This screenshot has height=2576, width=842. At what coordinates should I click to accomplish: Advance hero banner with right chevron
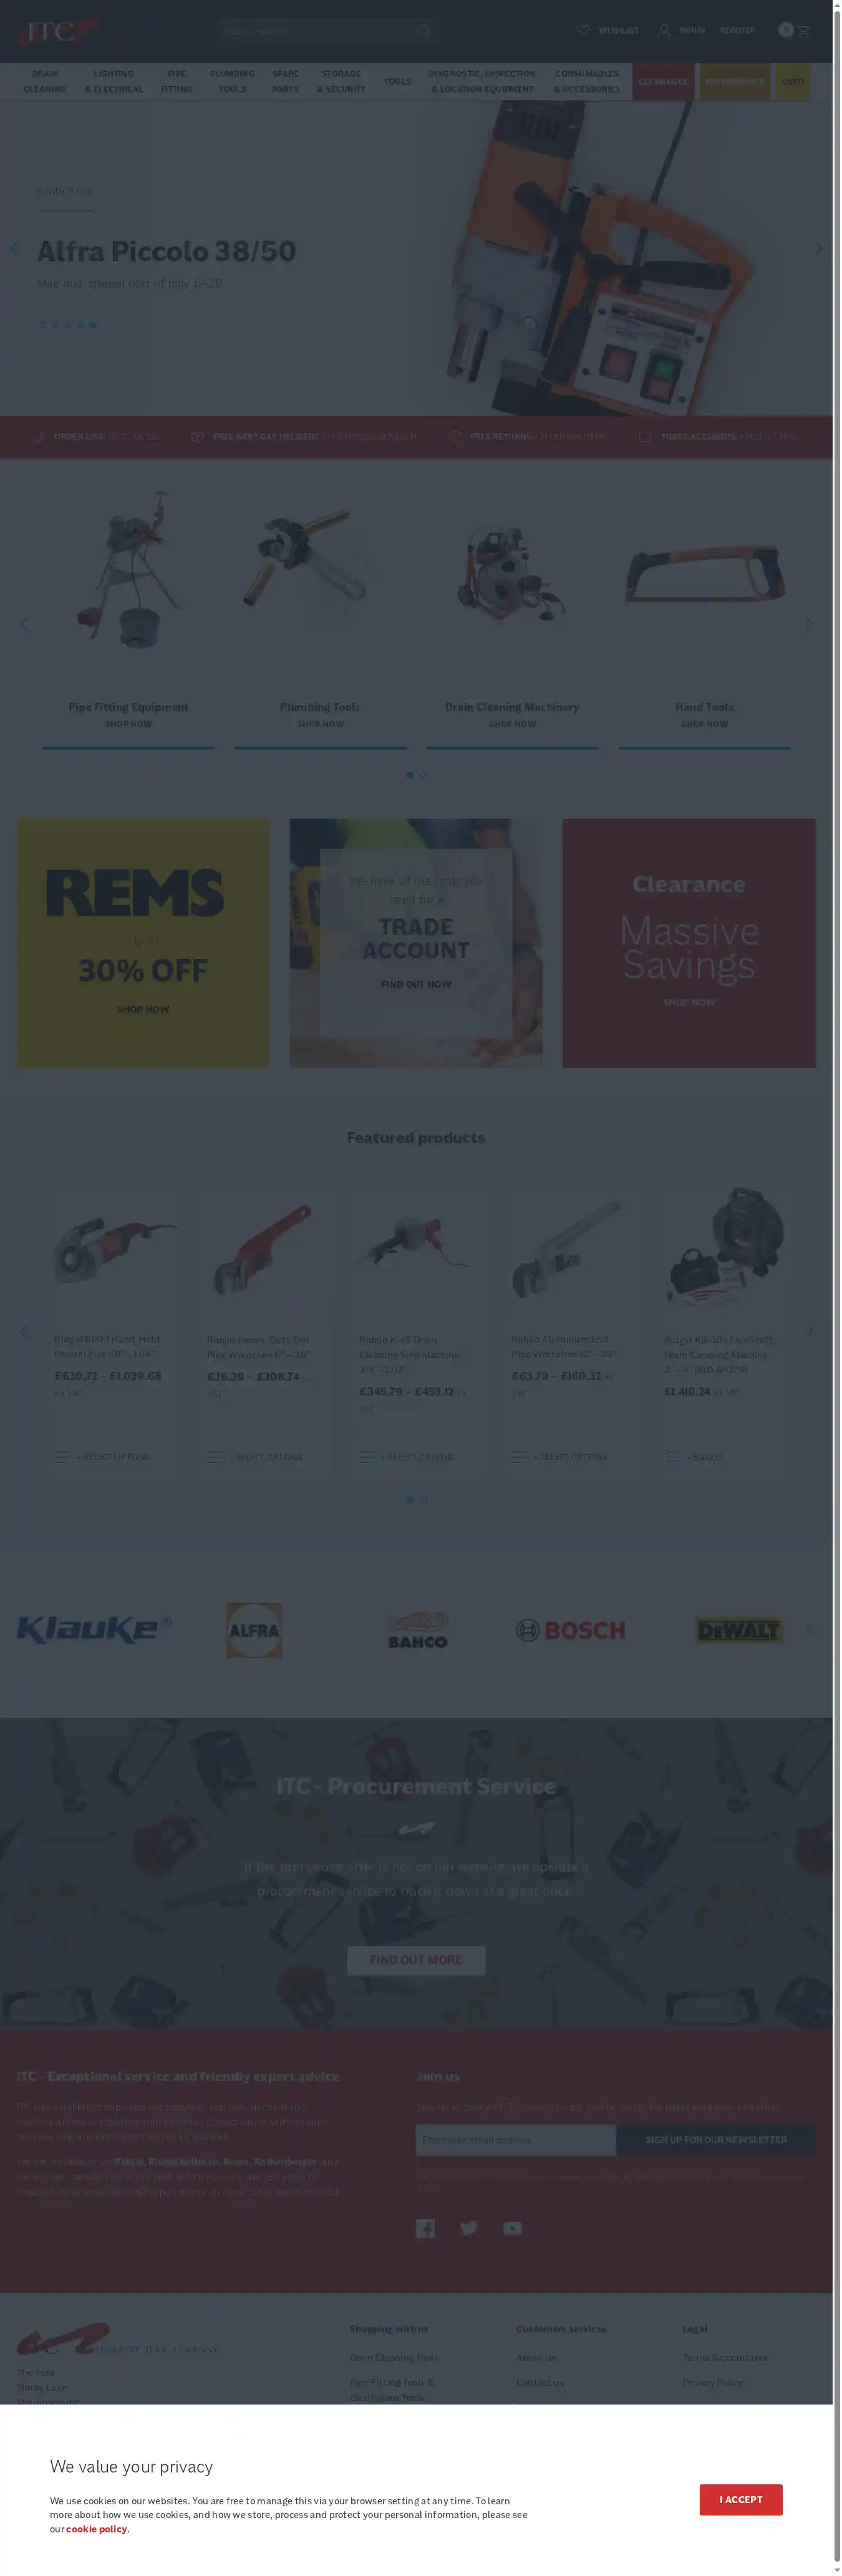(x=818, y=248)
